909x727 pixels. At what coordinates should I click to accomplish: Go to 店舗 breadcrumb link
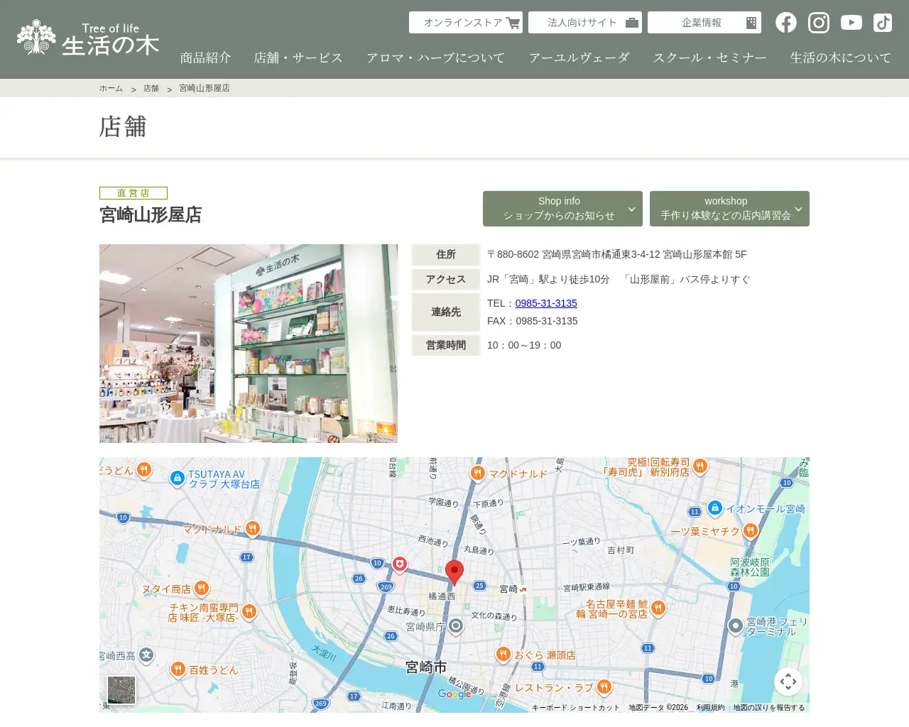[x=151, y=88]
